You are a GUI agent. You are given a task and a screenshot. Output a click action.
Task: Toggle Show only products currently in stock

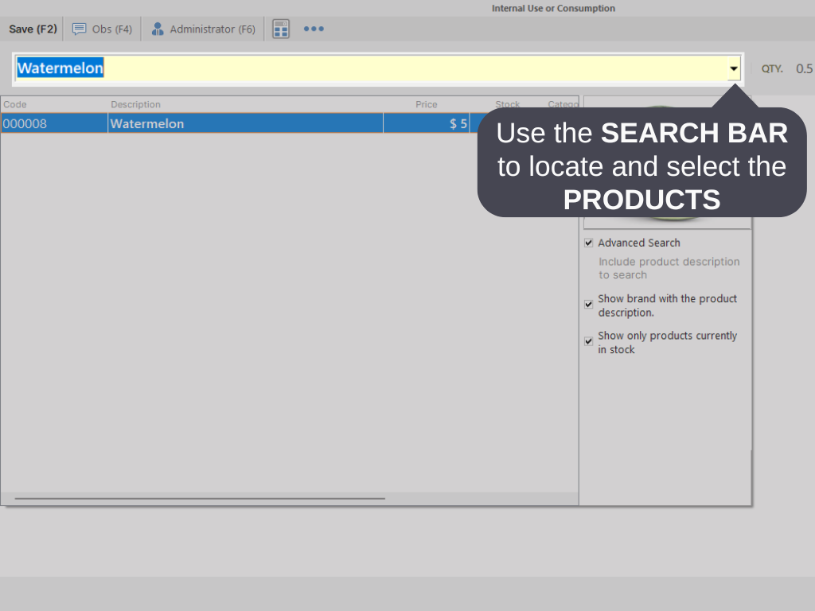pyautogui.click(x=588, y=341)
